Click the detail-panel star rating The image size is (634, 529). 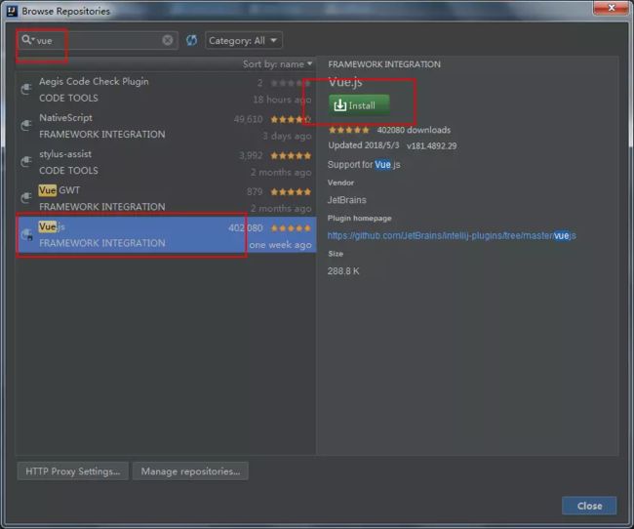point(349,131)
